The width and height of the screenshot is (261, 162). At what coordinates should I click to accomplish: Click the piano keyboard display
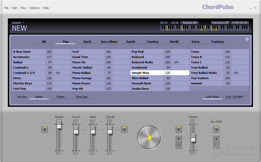tap(204, 28)
